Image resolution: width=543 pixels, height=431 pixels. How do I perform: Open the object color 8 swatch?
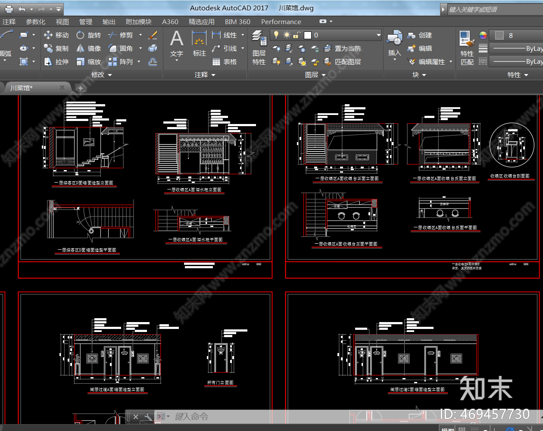[x=499, y=35]
